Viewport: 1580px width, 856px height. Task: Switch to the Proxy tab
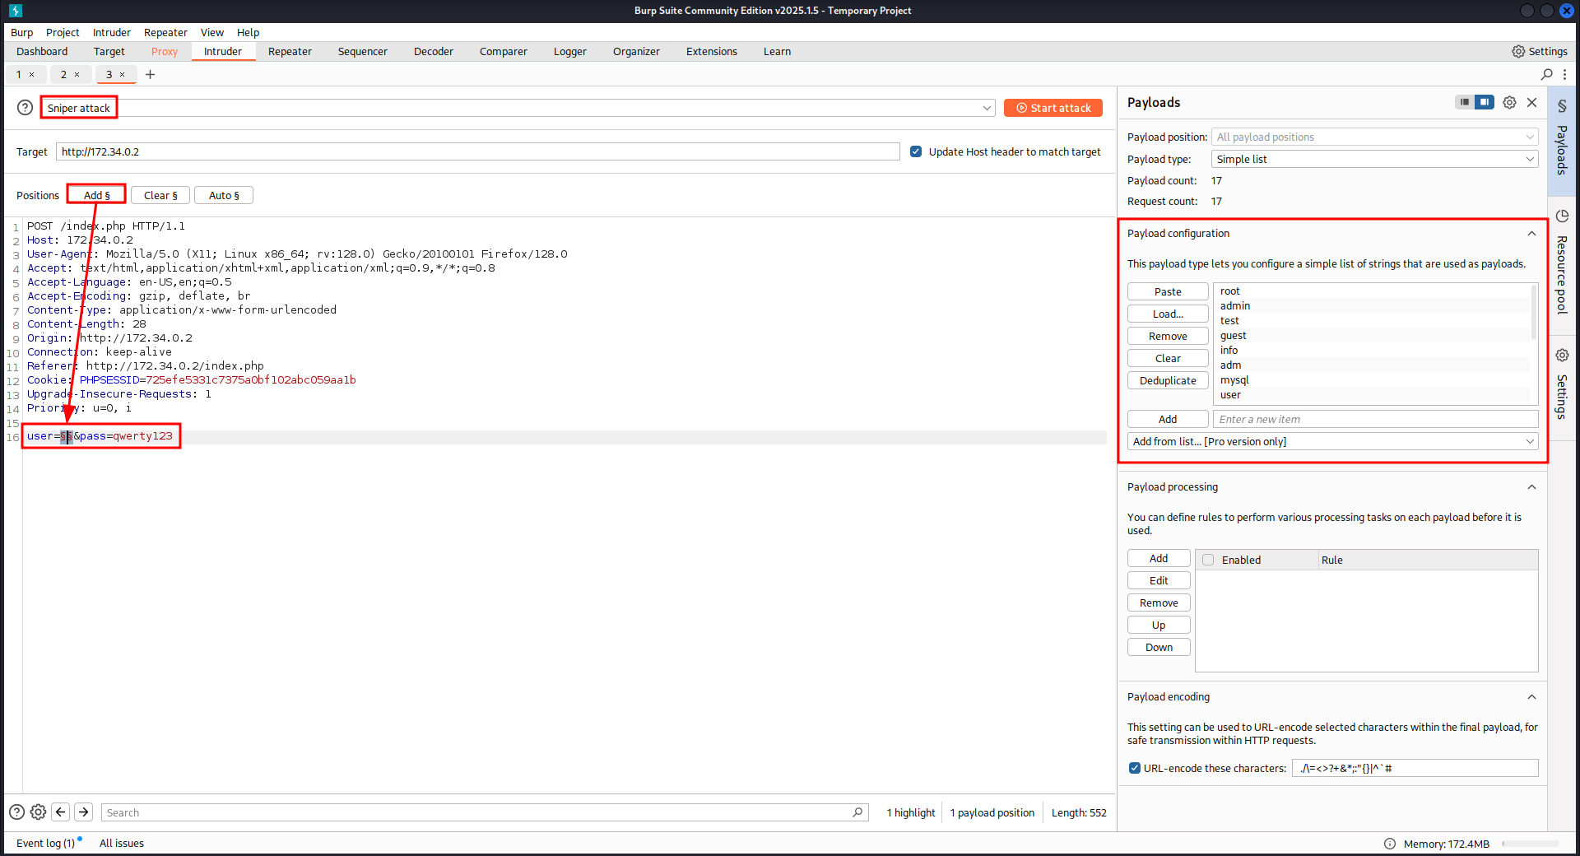[165, 51]
